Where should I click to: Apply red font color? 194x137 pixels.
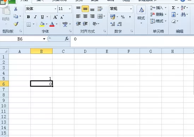(x=52, y=24)
